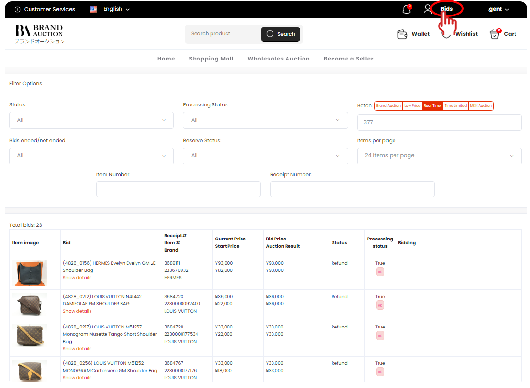
Task: Click the Current Price column header
Action: (230, 239)
